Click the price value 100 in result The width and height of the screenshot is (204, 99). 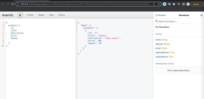point(99,41)
